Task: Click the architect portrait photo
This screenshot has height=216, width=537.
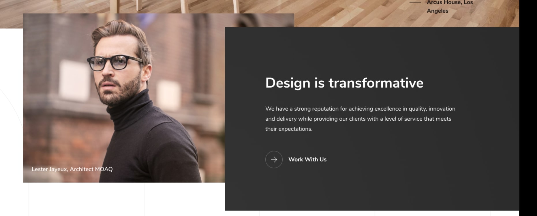Action: pos(124,98)
